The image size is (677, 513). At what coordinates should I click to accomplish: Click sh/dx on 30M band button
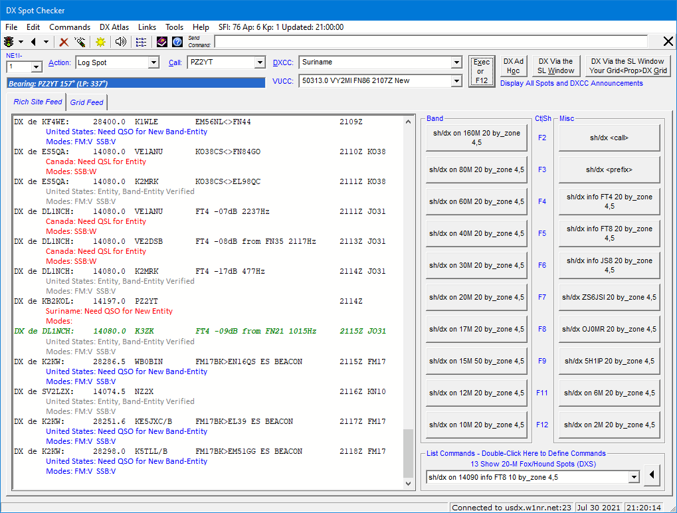(476, 266)
